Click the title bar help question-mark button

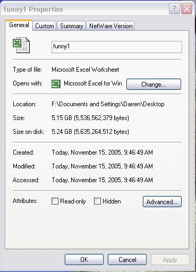tap(174, 8)
